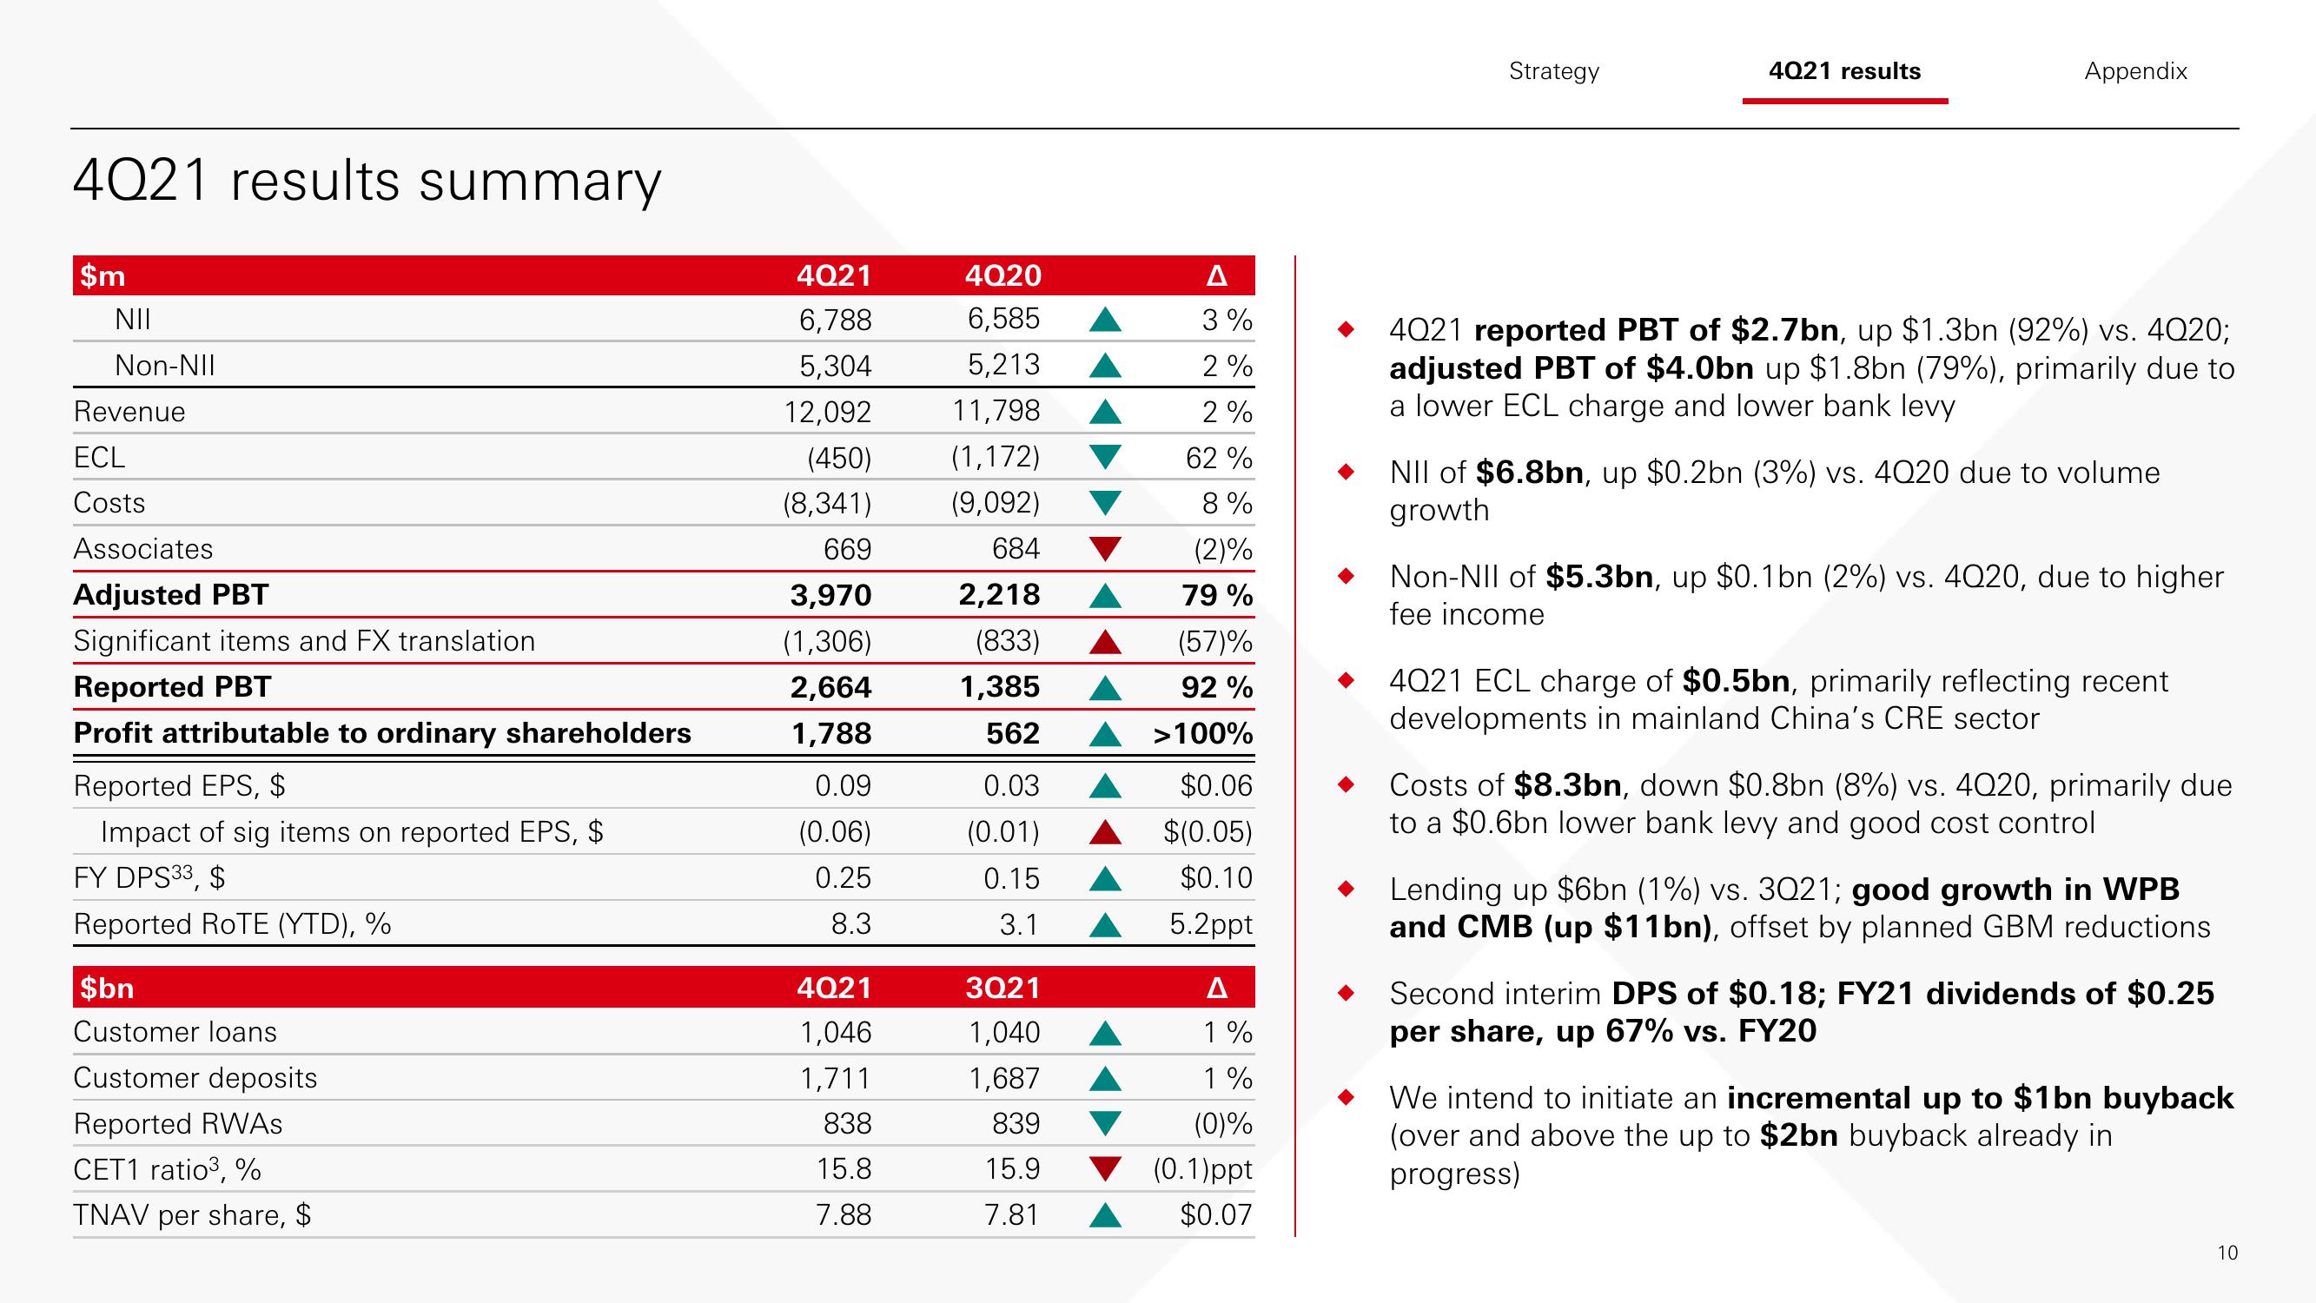2316x1303 pixels.
Task: Click the TNAV per share value 7.88
Action: tap(844, 1216)
